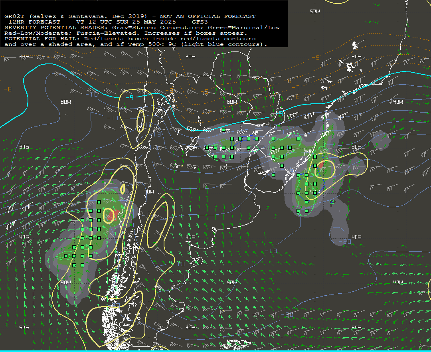Click the "-18" label over Patagonia
Screen dimensions: 431x352
click(179, 264)
